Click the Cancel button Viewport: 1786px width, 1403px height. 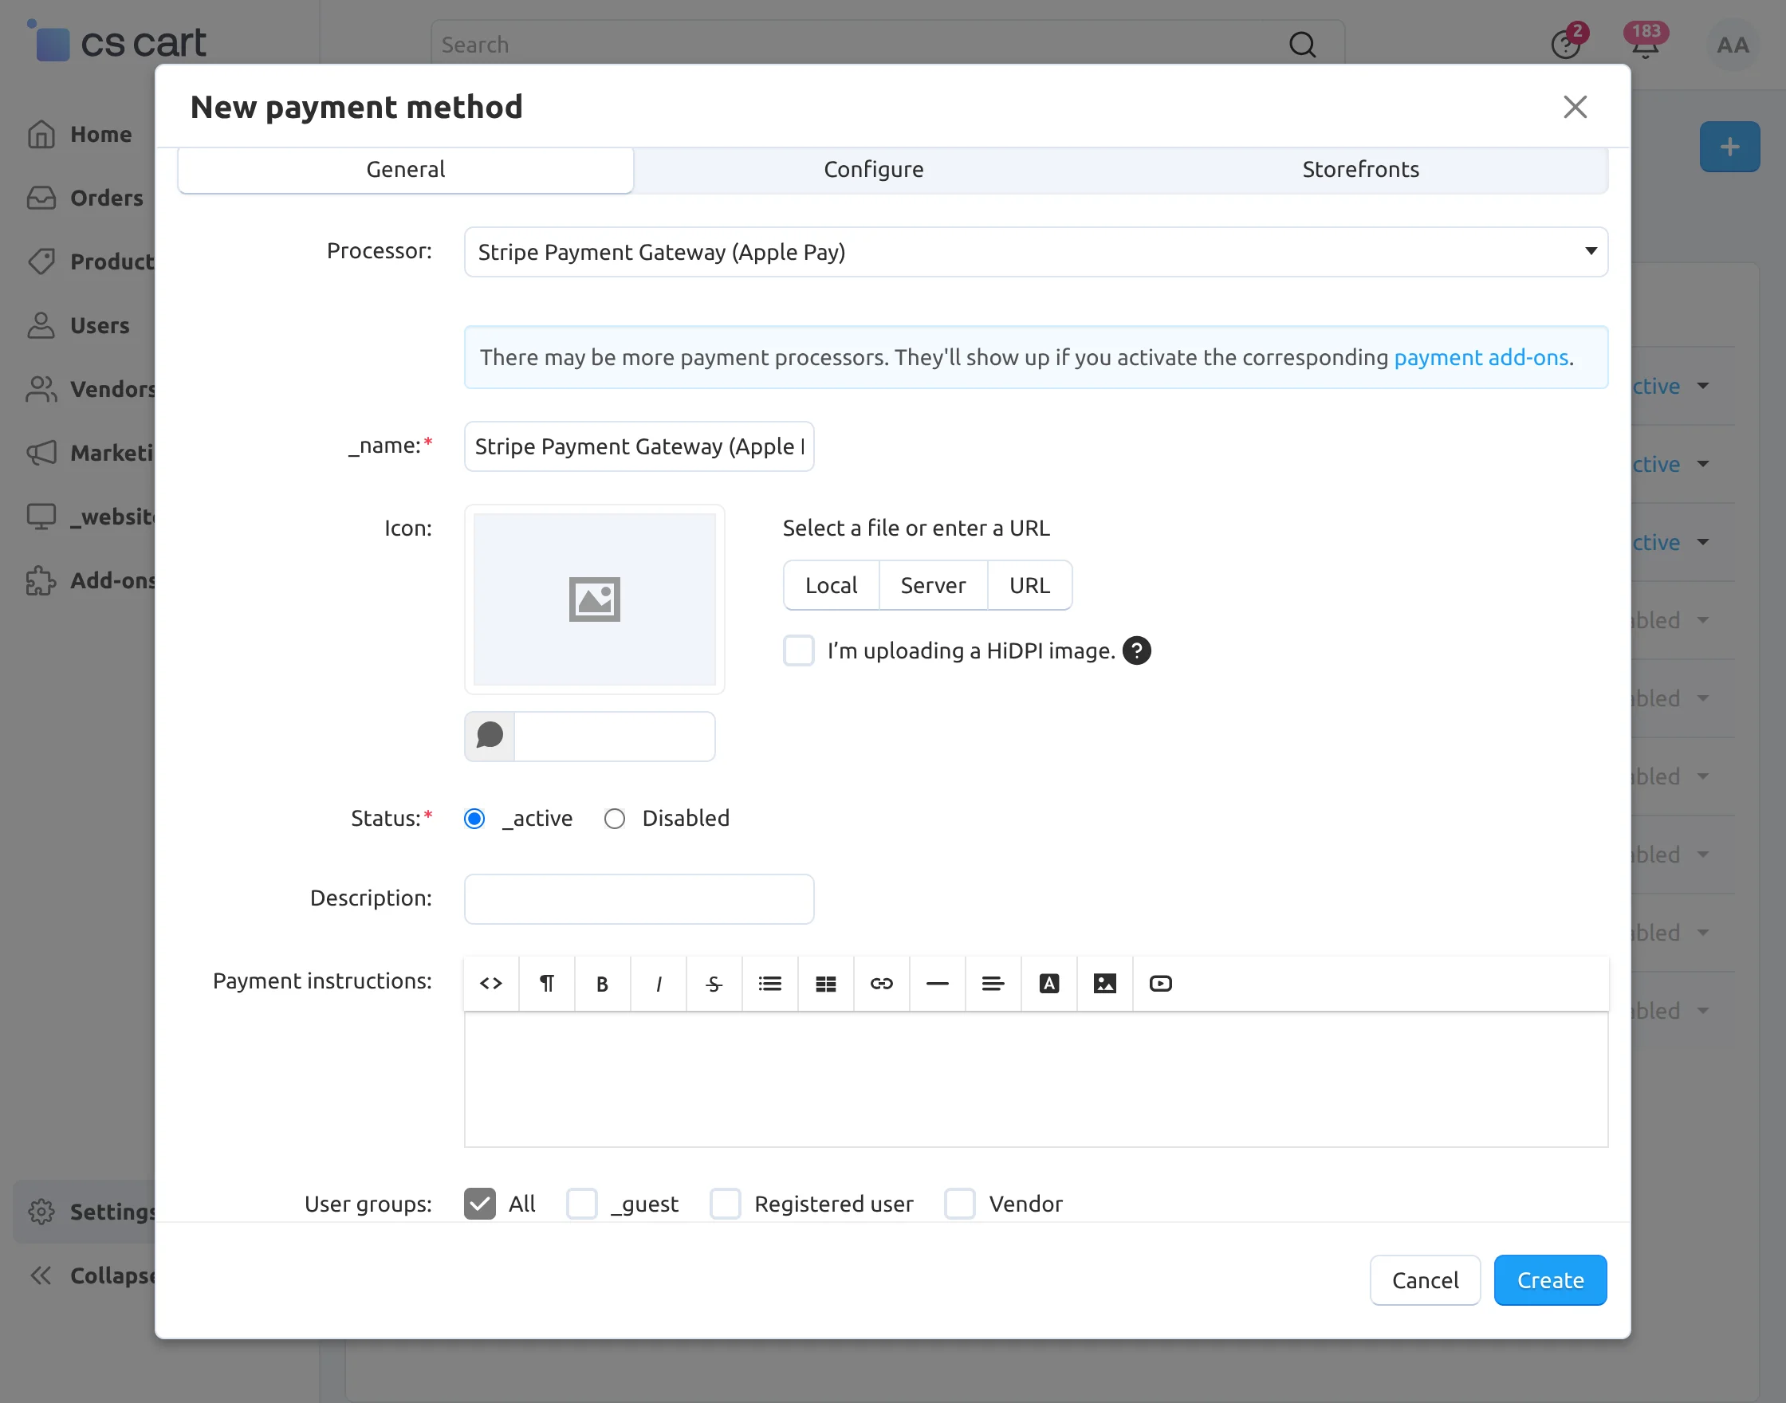click(x=1426, y=1279)
